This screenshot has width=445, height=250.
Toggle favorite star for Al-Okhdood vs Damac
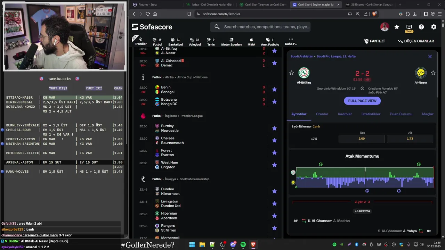point(274,63)
